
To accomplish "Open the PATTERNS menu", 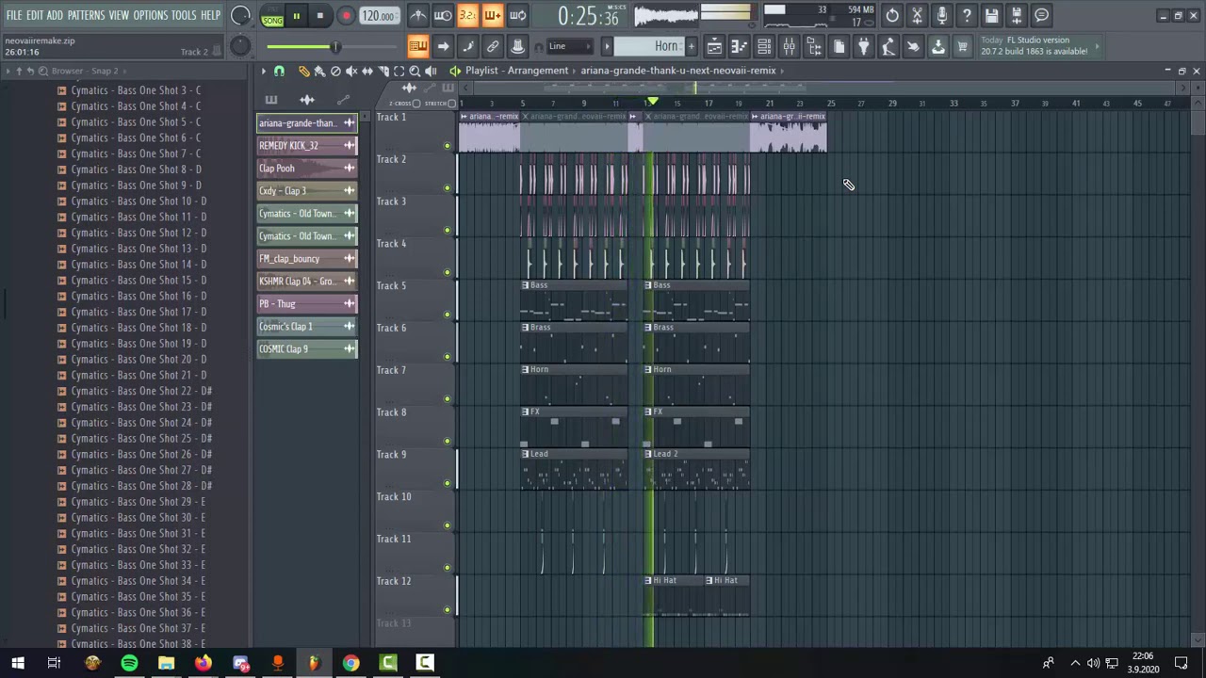I will (x=86, y=15).
